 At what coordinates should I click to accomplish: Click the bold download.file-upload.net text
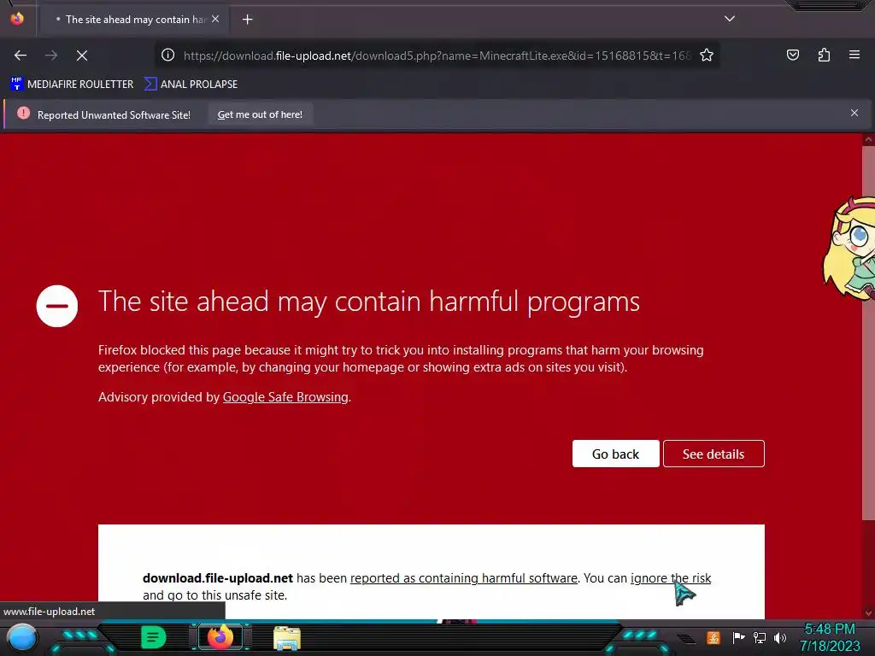coord(218,578)
